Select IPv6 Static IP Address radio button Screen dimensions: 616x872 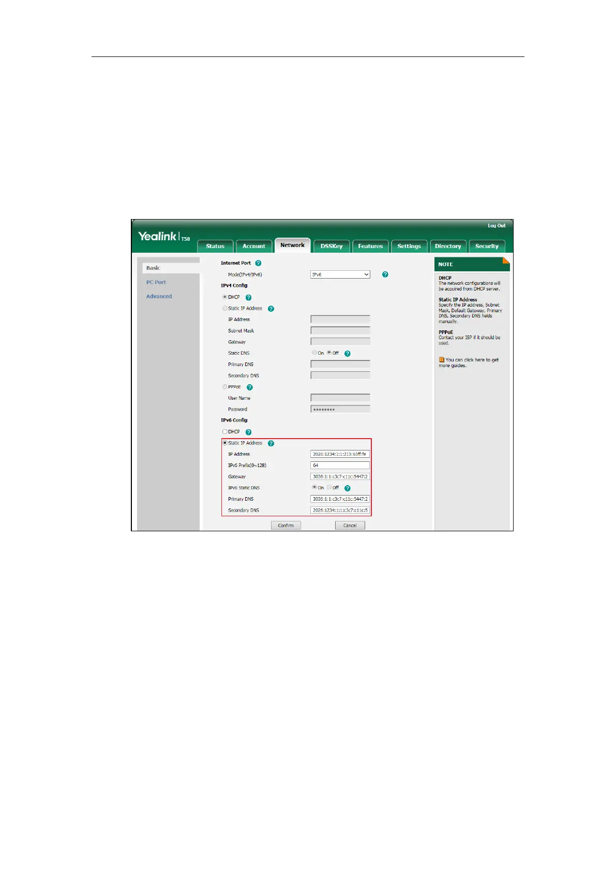(x=225, y=443)
